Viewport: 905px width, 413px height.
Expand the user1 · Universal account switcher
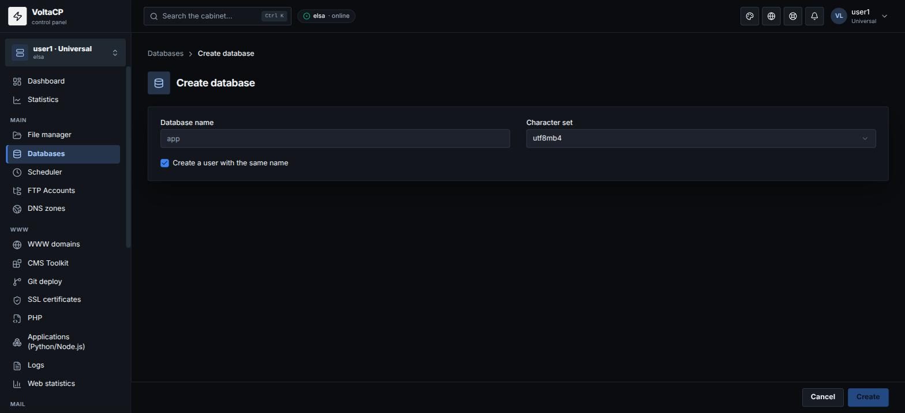pos(65,52)
